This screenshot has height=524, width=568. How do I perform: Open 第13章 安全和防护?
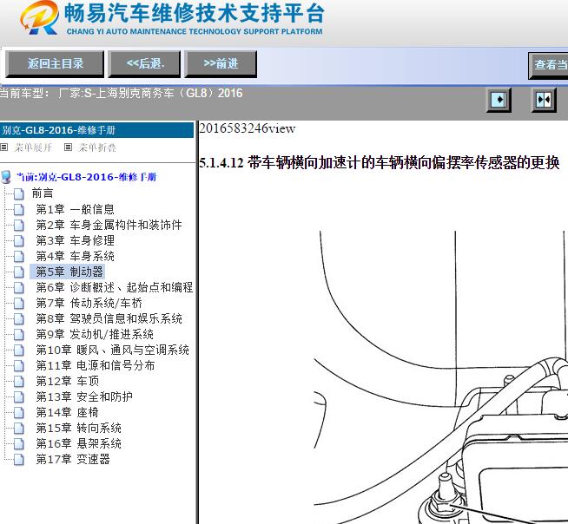[84, 396]
